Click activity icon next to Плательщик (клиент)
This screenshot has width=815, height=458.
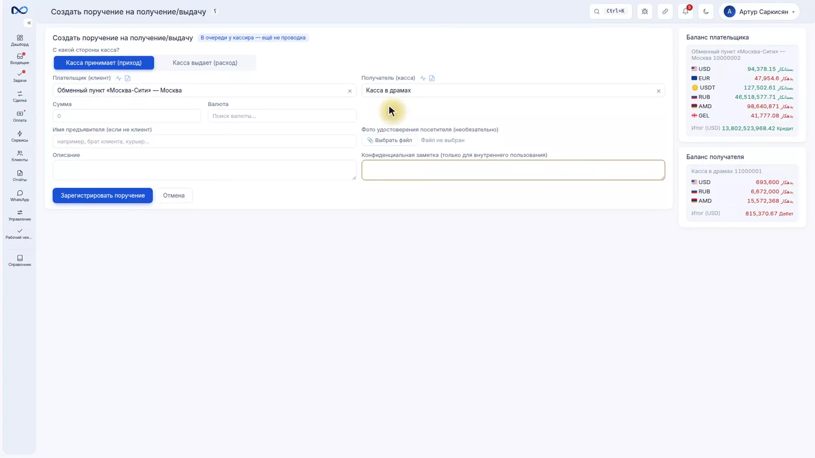pyautogui.click(x=119, y=78)
